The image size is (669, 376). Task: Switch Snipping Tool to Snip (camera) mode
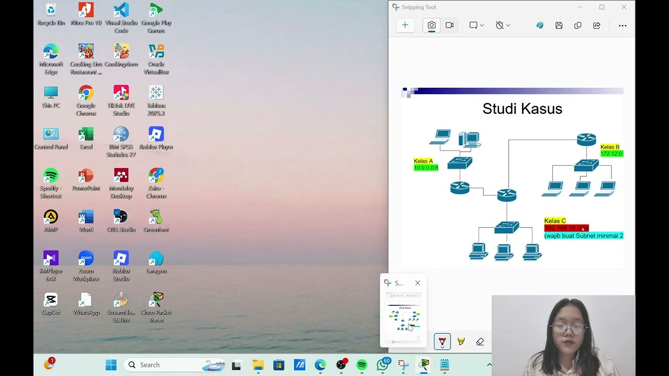click(432, 25)
